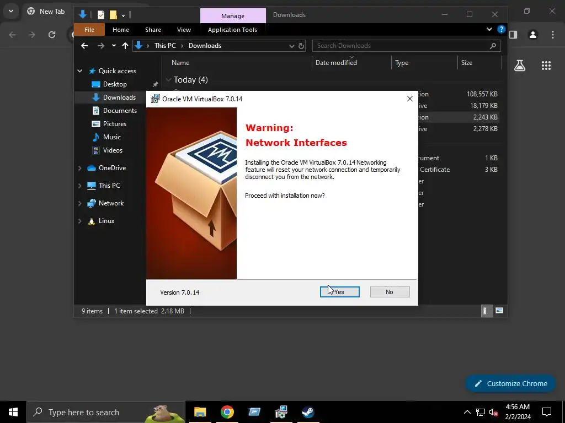The height and width of the screenshot is (423, 565).
Task: Open the View ribbon tab
Action: click(x=184, y=30)
